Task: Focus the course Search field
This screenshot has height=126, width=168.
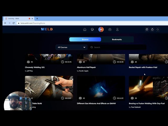Action: [118, 47]
